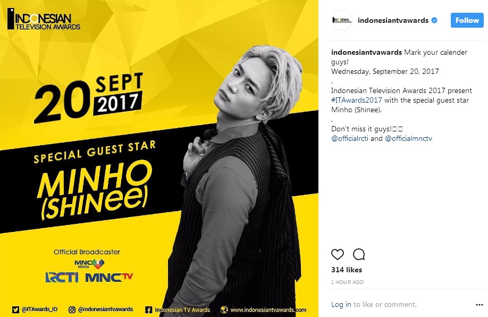Click the Log in link
This screenshot has height=317, width=488.
pos(341,305)
